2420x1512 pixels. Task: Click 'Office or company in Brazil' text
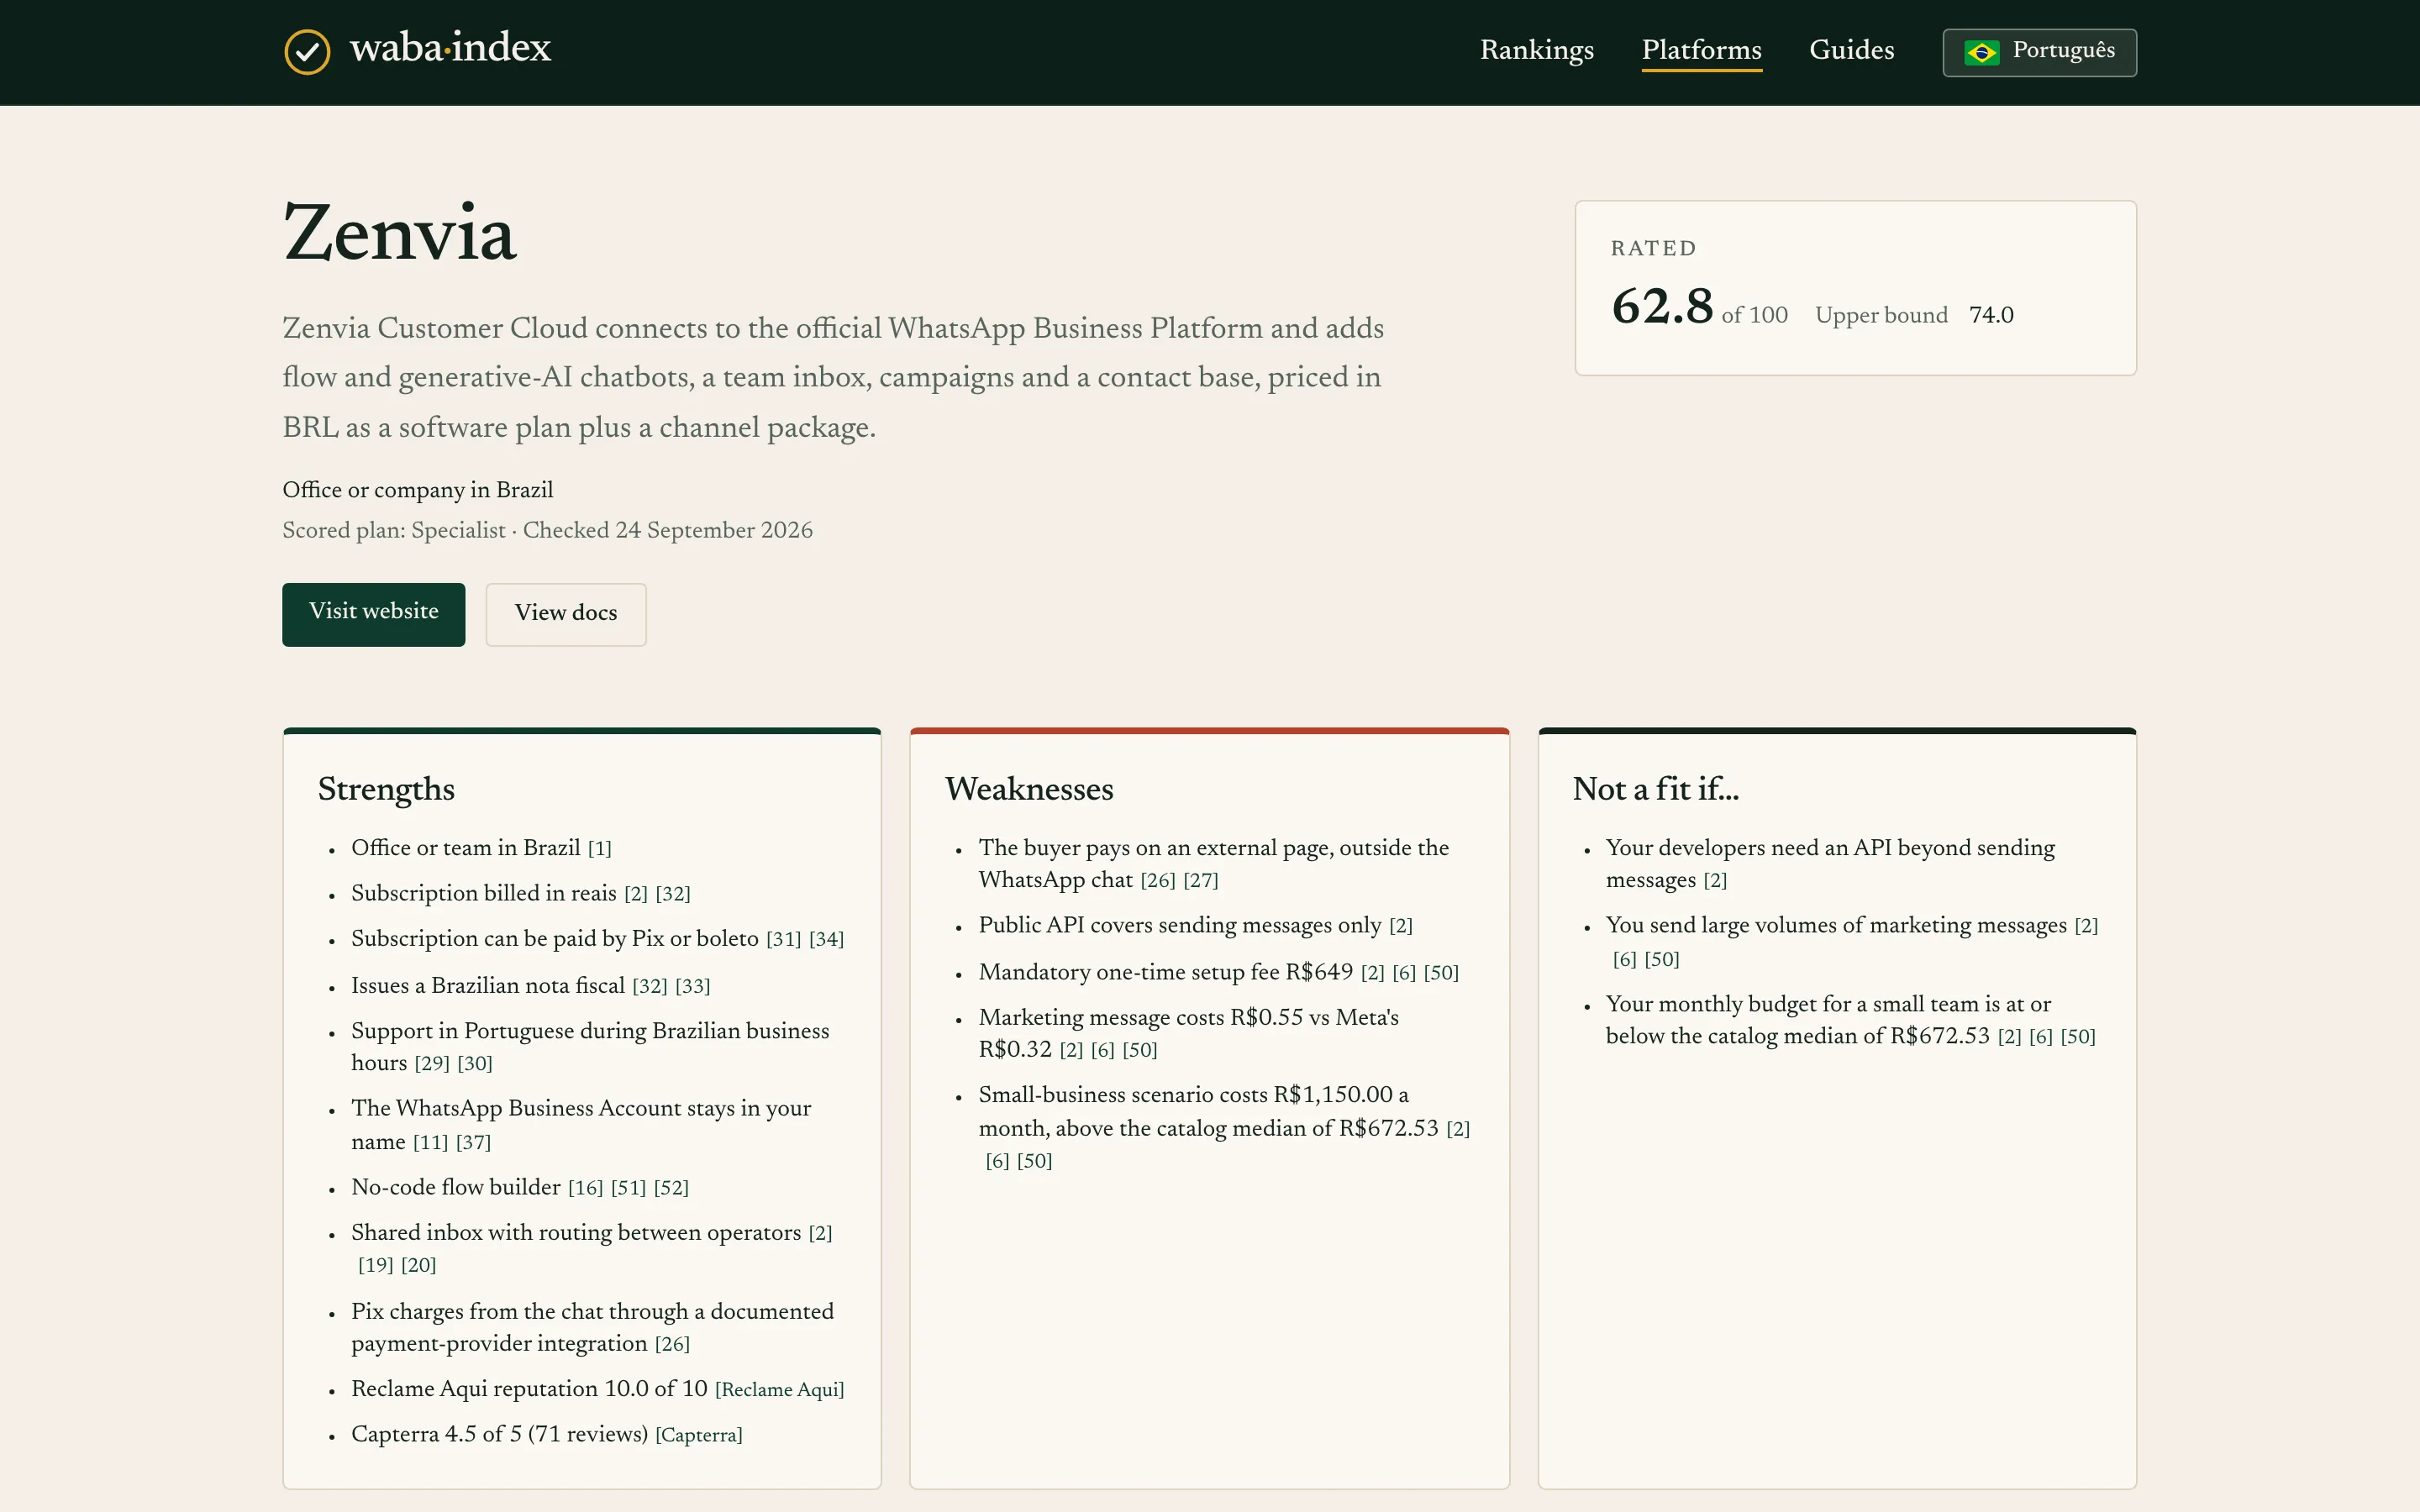click(x=417, y=490)
